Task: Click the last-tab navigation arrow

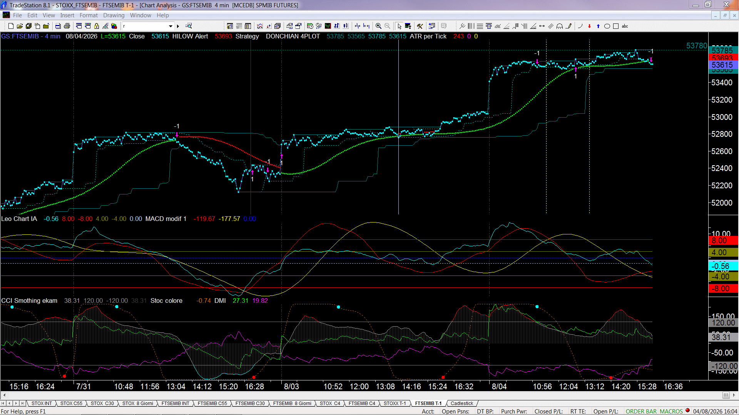Action: point(23,403)
